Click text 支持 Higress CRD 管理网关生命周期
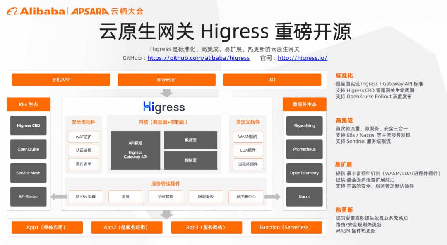 (375, 90)
